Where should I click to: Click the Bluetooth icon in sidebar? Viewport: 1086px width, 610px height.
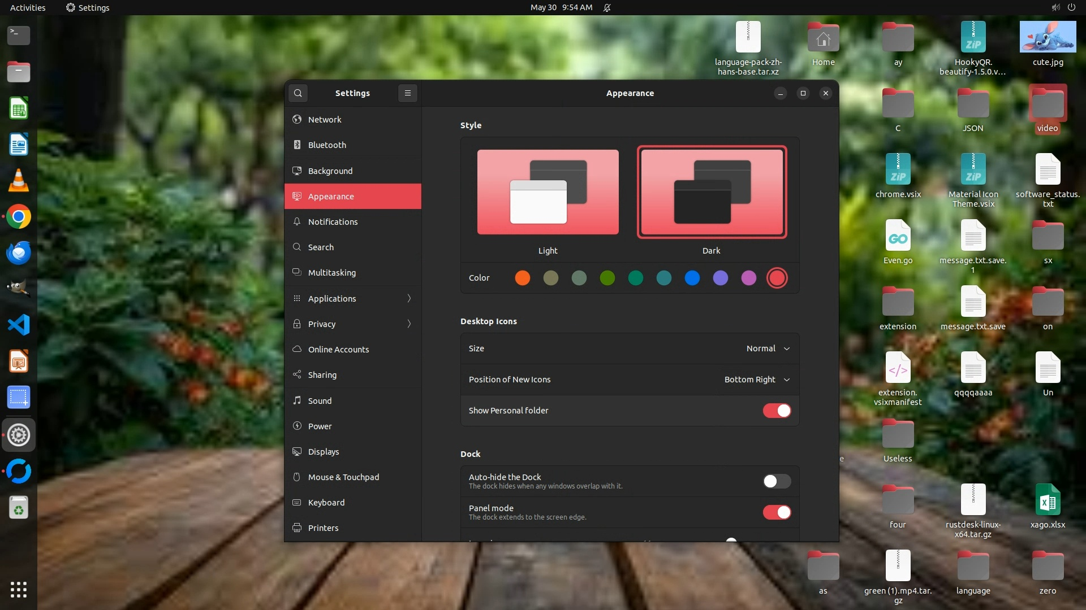[x=297, y=145]
